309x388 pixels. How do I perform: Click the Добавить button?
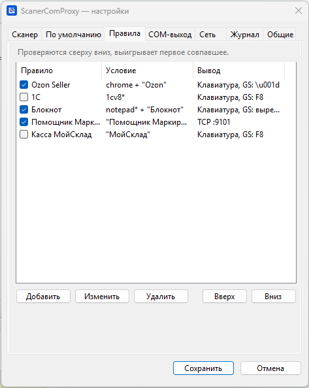coord(43,296)
